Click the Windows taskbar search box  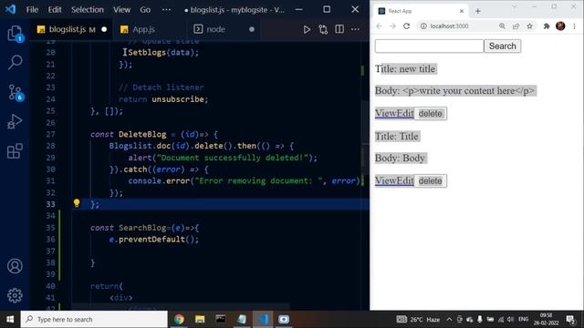coord(94,319)
